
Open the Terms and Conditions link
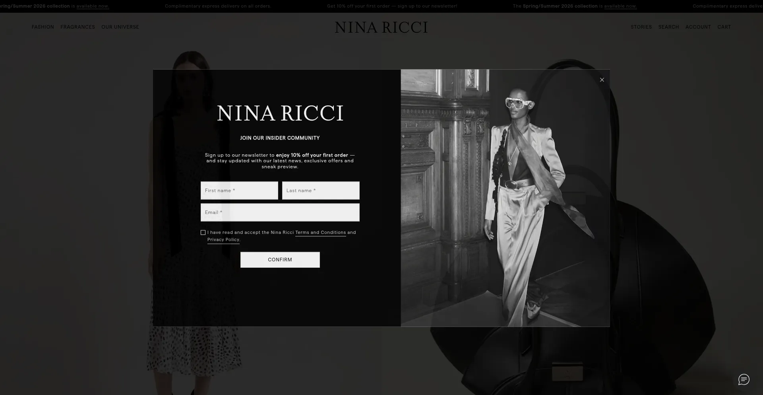pos(320,233)
